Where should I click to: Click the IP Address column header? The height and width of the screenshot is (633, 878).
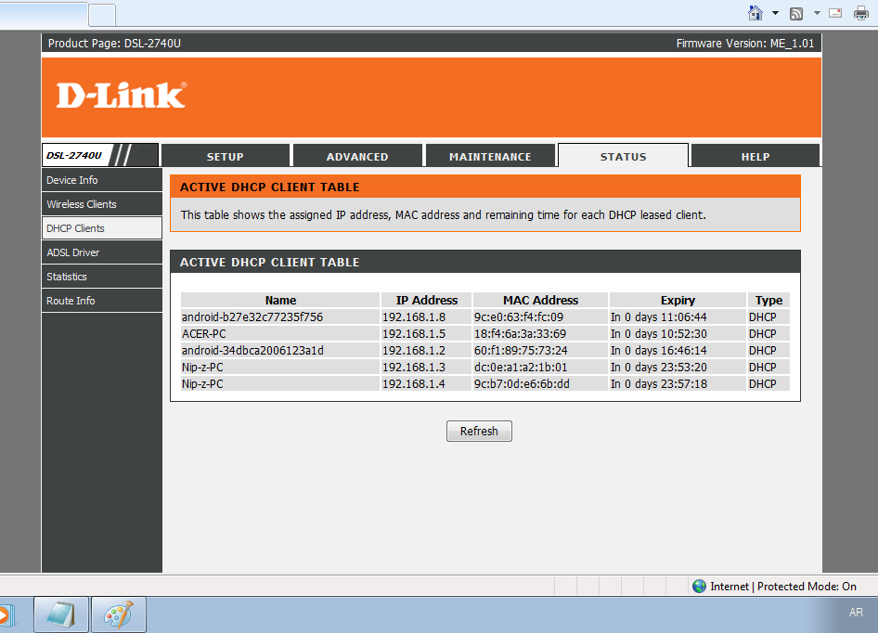tap(427, 300)
